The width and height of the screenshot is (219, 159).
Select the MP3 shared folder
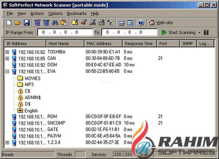tap(29, 85)
